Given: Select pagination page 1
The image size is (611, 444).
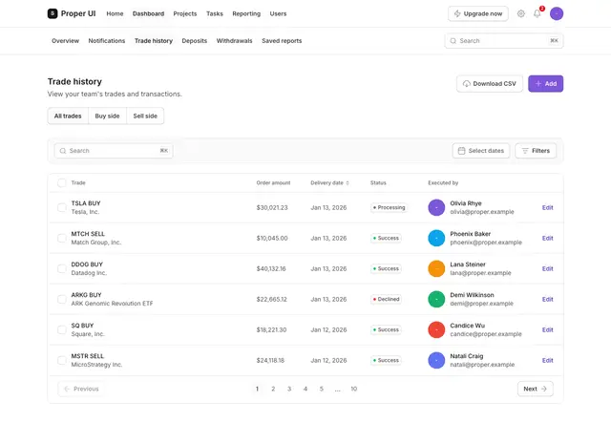Looking at the screenshot, I should [257, 389].
